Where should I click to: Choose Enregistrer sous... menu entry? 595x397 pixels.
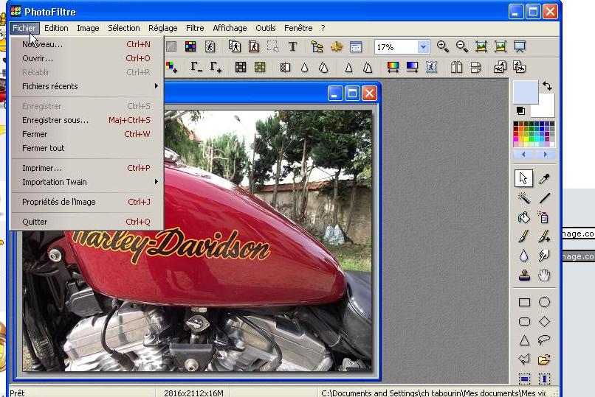coord(87,120)
